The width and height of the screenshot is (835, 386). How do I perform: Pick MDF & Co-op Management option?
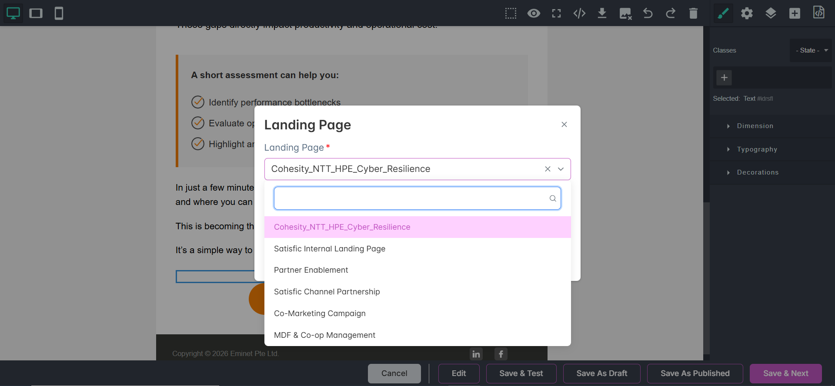pyautogui.click(x=417, y=335)
